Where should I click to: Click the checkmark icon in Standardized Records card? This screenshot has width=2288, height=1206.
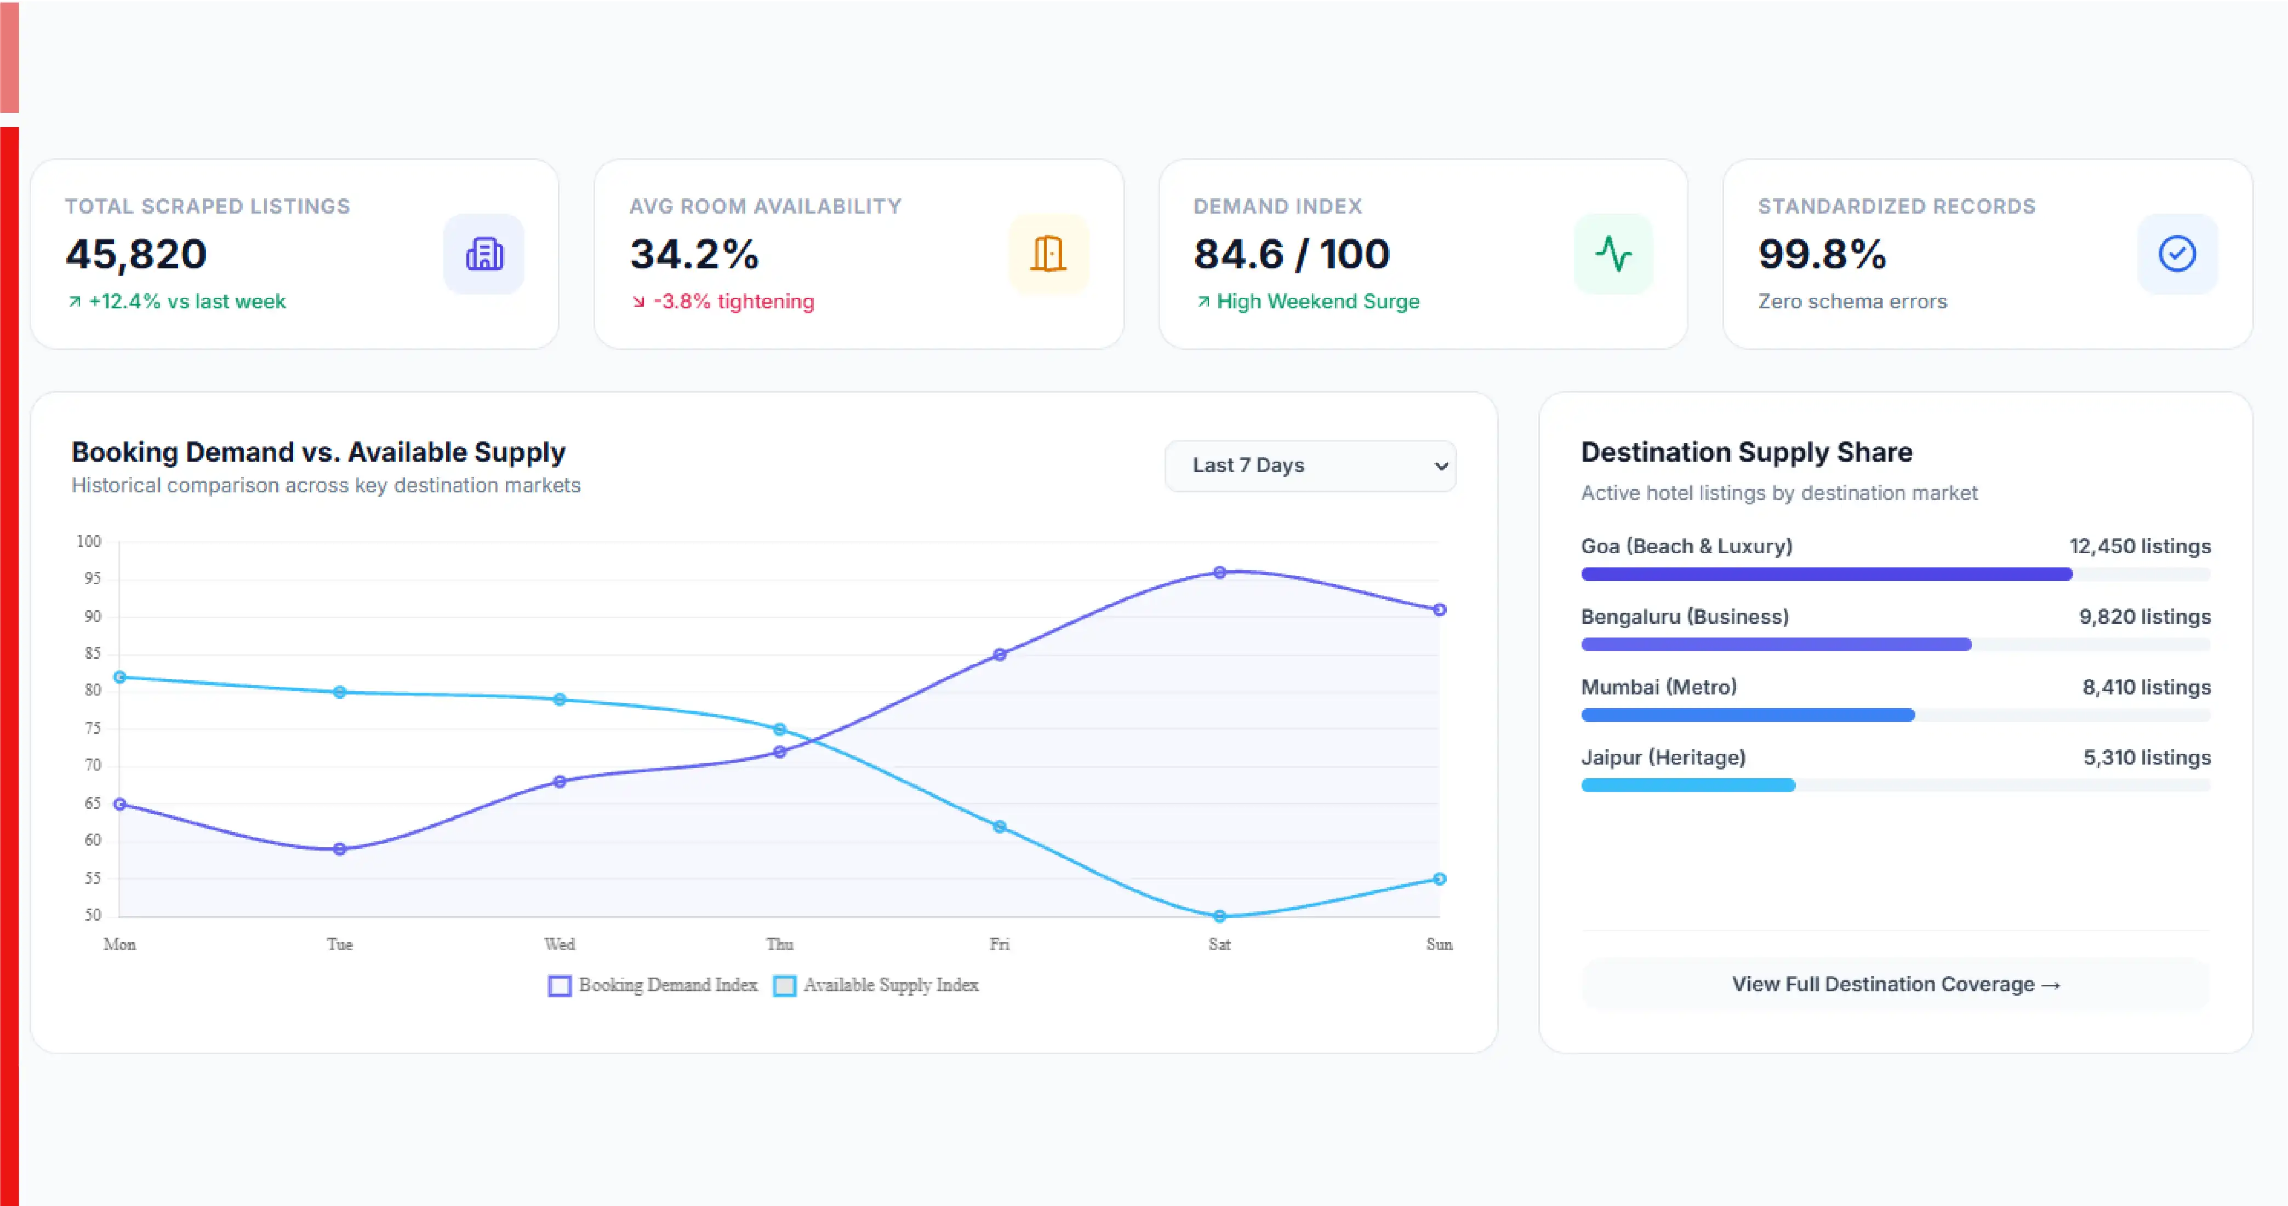(x=2177, y=254)
